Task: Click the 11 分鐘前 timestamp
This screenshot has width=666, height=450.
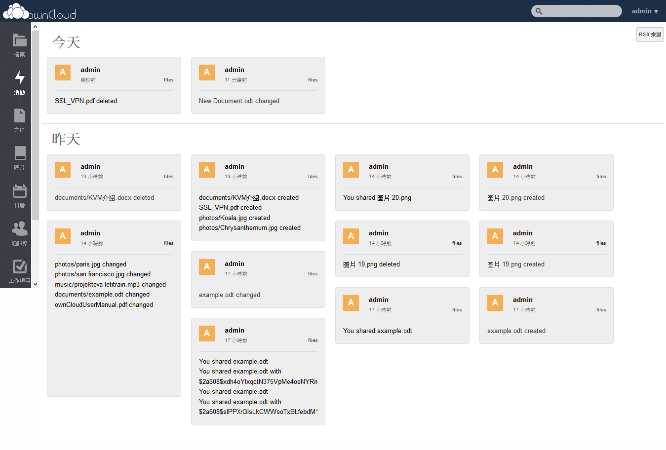Action: pyautogui.click(x=235, y=80)
